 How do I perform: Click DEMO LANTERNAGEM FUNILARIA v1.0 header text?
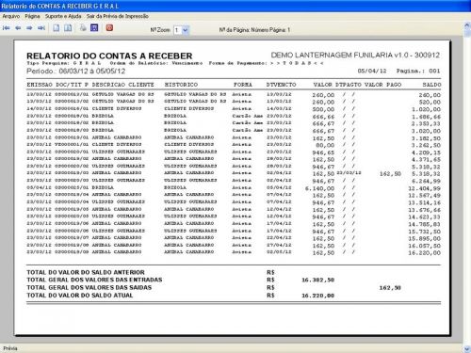(355, 56)
